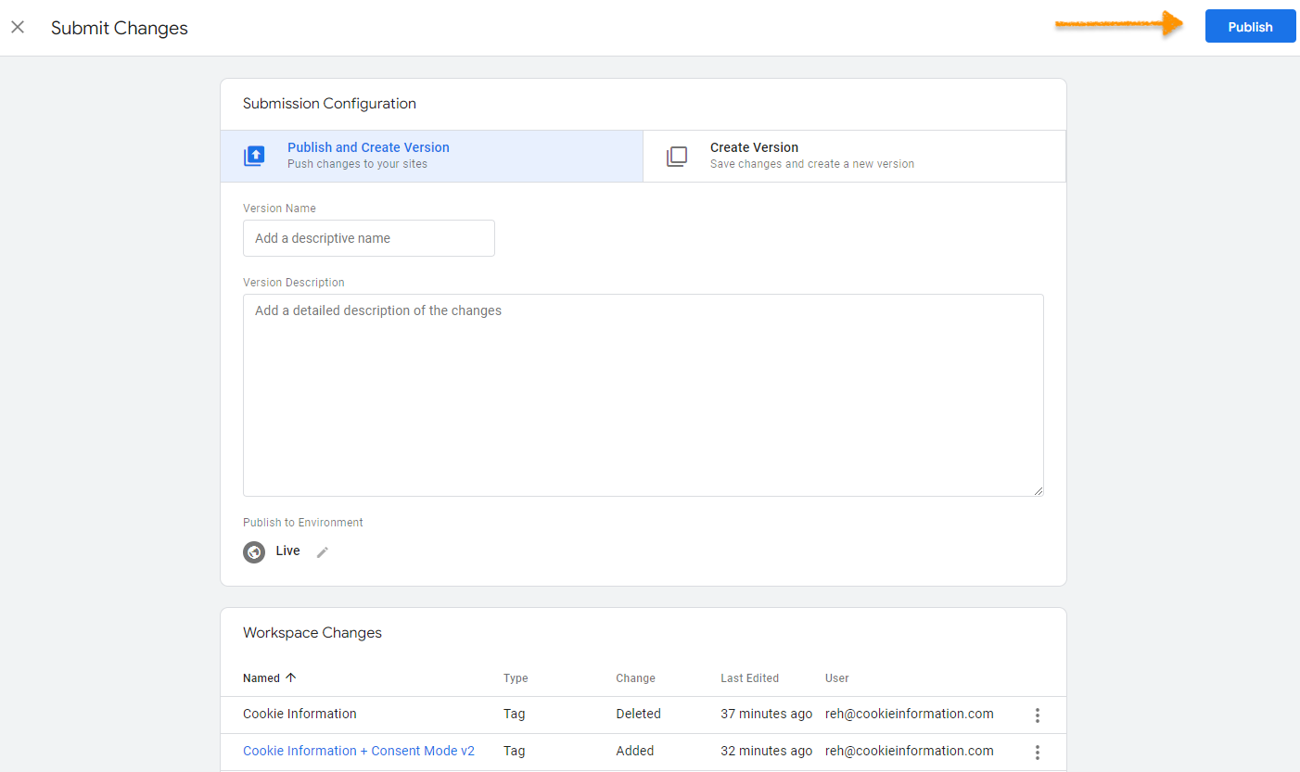
Task: Sort changes by the User column
Action: coord(836,677)
